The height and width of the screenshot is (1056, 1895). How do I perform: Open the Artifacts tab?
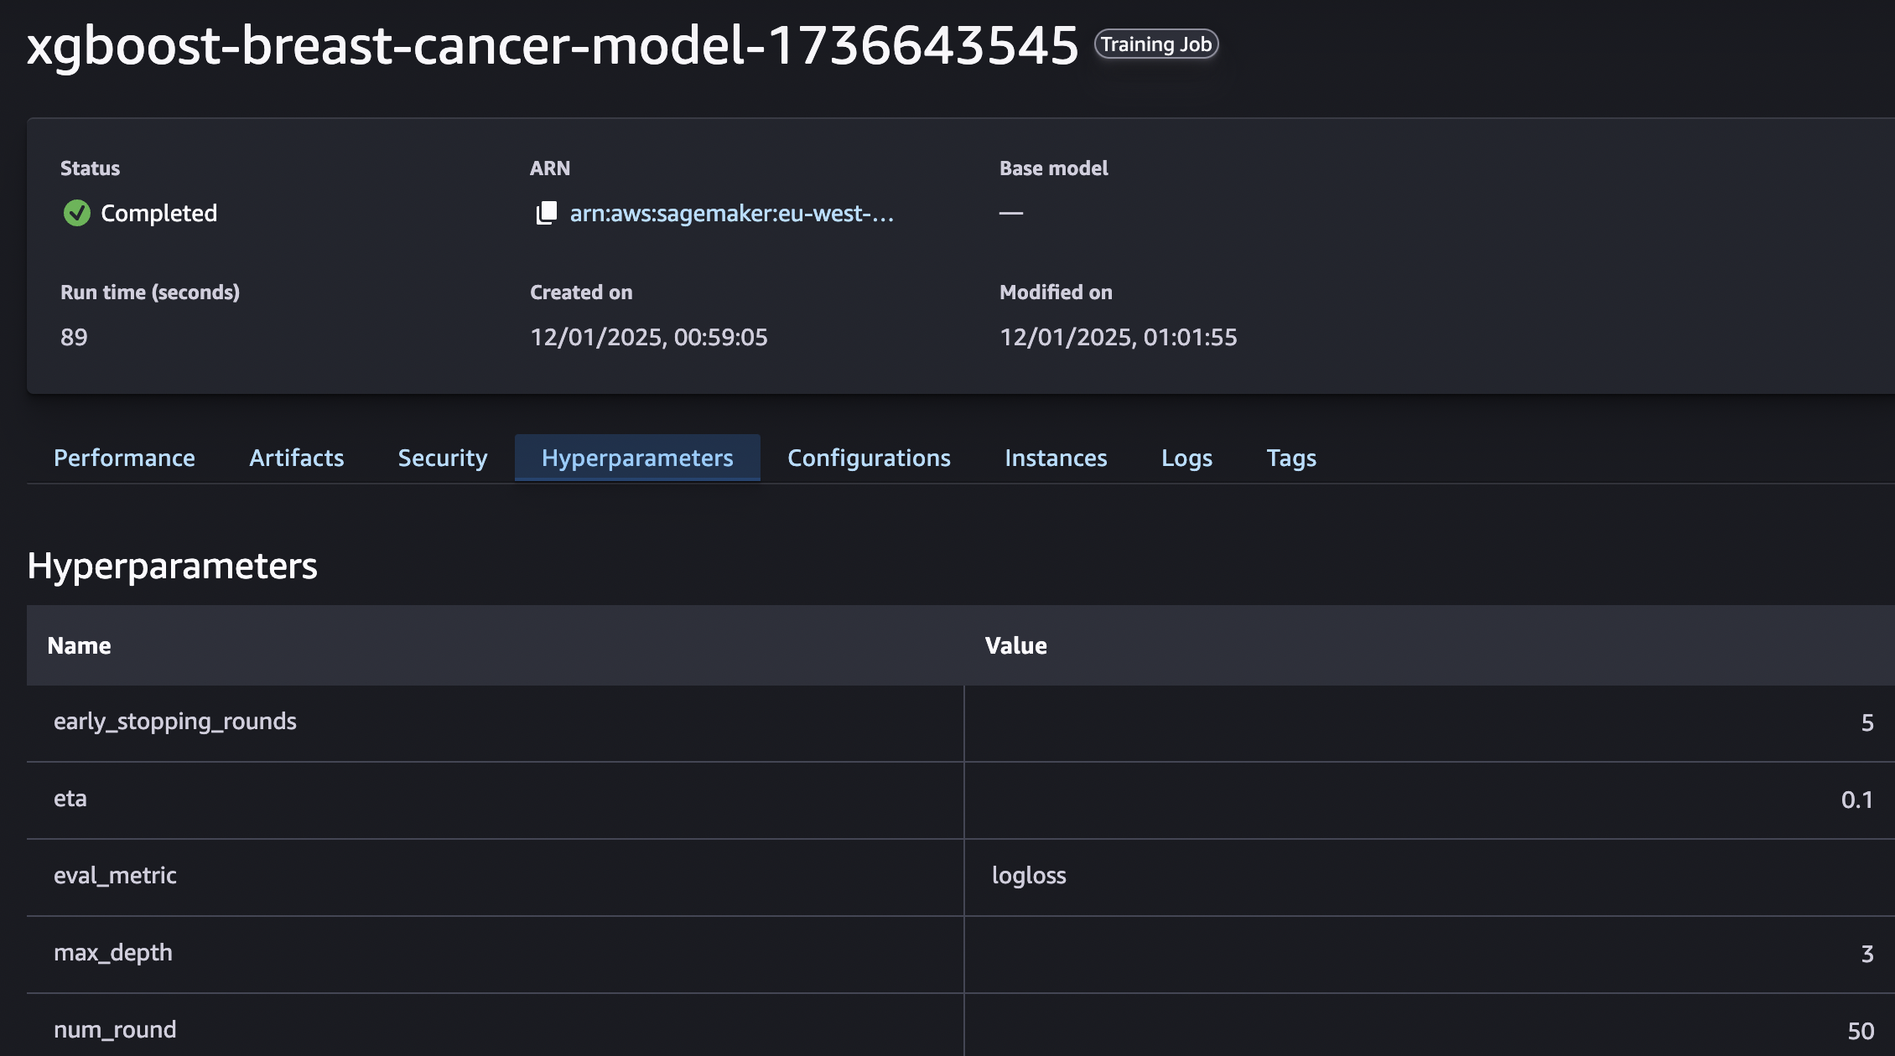point(297,458)
